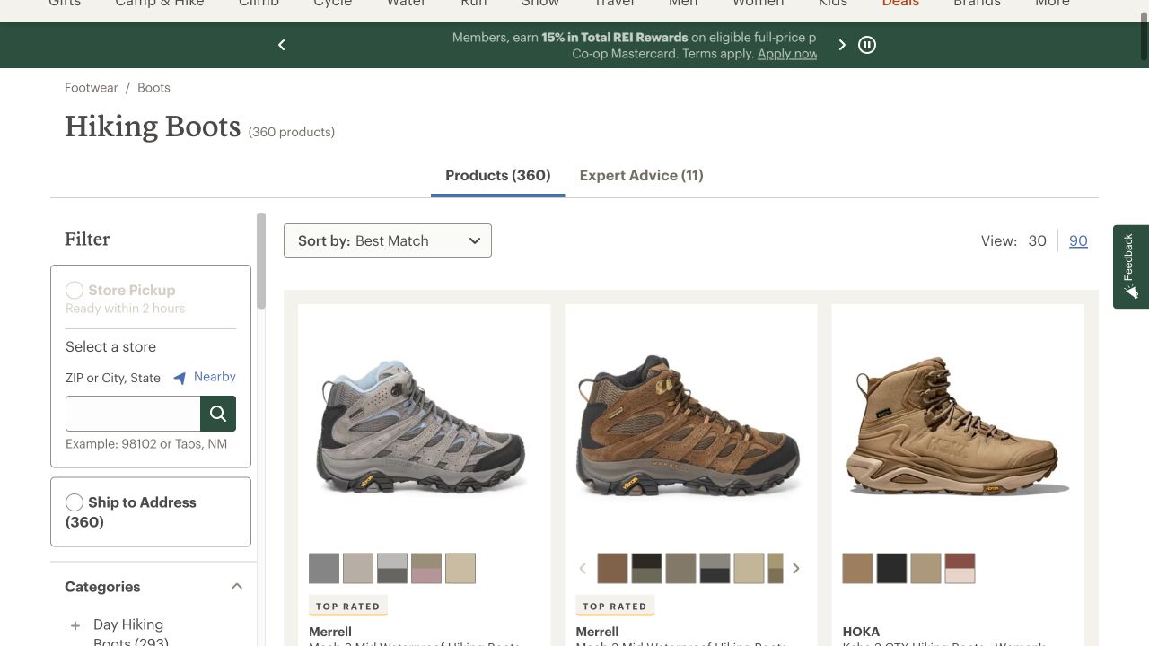1149x646 pixels.
Task: Click the Filter panel scrollbar
Action: pos(261,260)
